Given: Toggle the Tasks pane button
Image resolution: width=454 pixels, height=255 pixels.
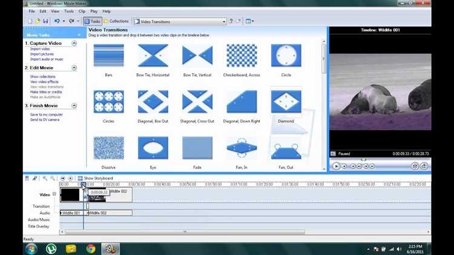Looking at the screenshot, I should click(x=93, y=21).
